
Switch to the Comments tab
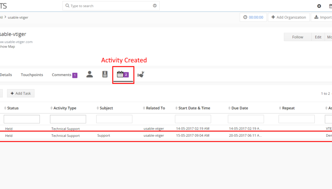(x=61, y=75)
